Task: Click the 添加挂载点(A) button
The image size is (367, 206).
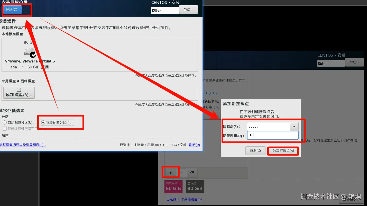Action: [283, 151]
